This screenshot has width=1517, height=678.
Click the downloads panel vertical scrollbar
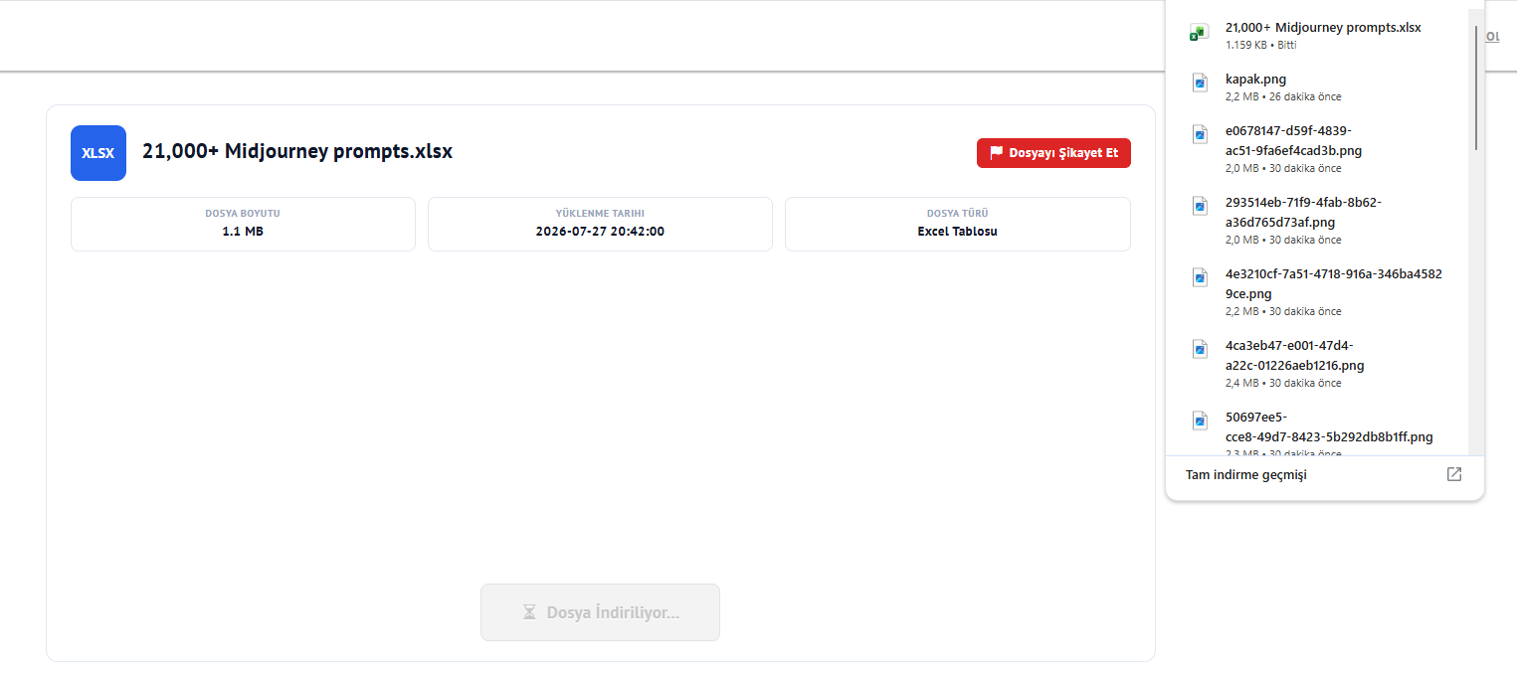tap(1476, 87)
